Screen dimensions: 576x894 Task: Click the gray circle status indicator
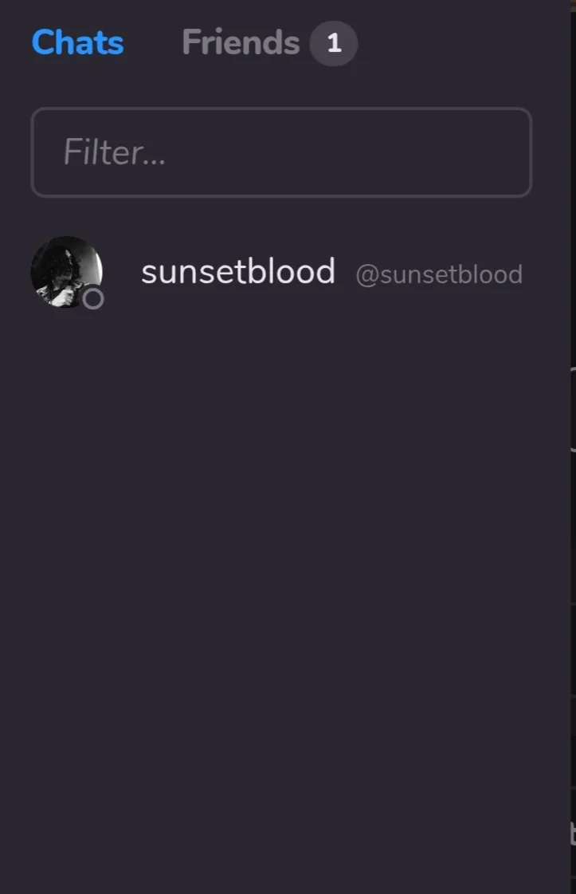93,299
